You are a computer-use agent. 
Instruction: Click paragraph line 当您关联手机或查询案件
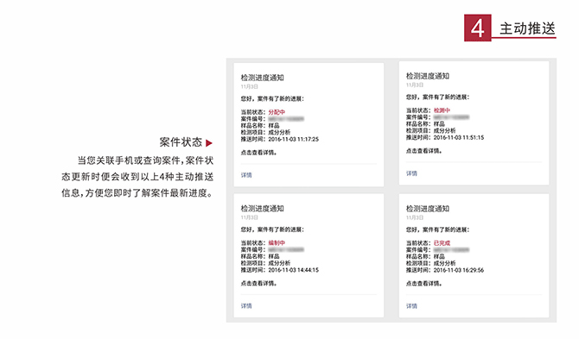[145, 160]
